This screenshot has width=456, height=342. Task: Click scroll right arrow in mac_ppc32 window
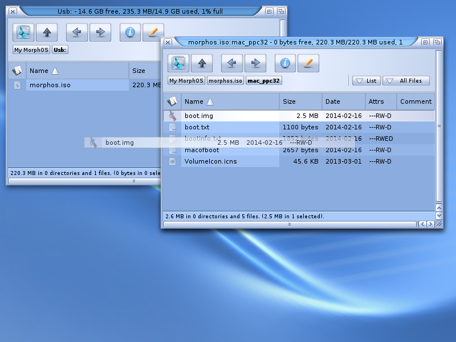coord(431,224)
